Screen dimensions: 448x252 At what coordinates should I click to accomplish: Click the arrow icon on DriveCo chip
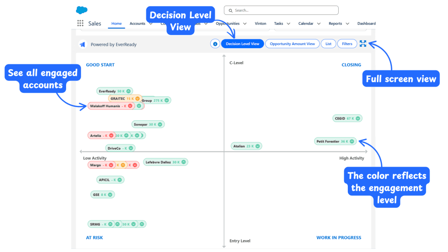click(131, 148)
